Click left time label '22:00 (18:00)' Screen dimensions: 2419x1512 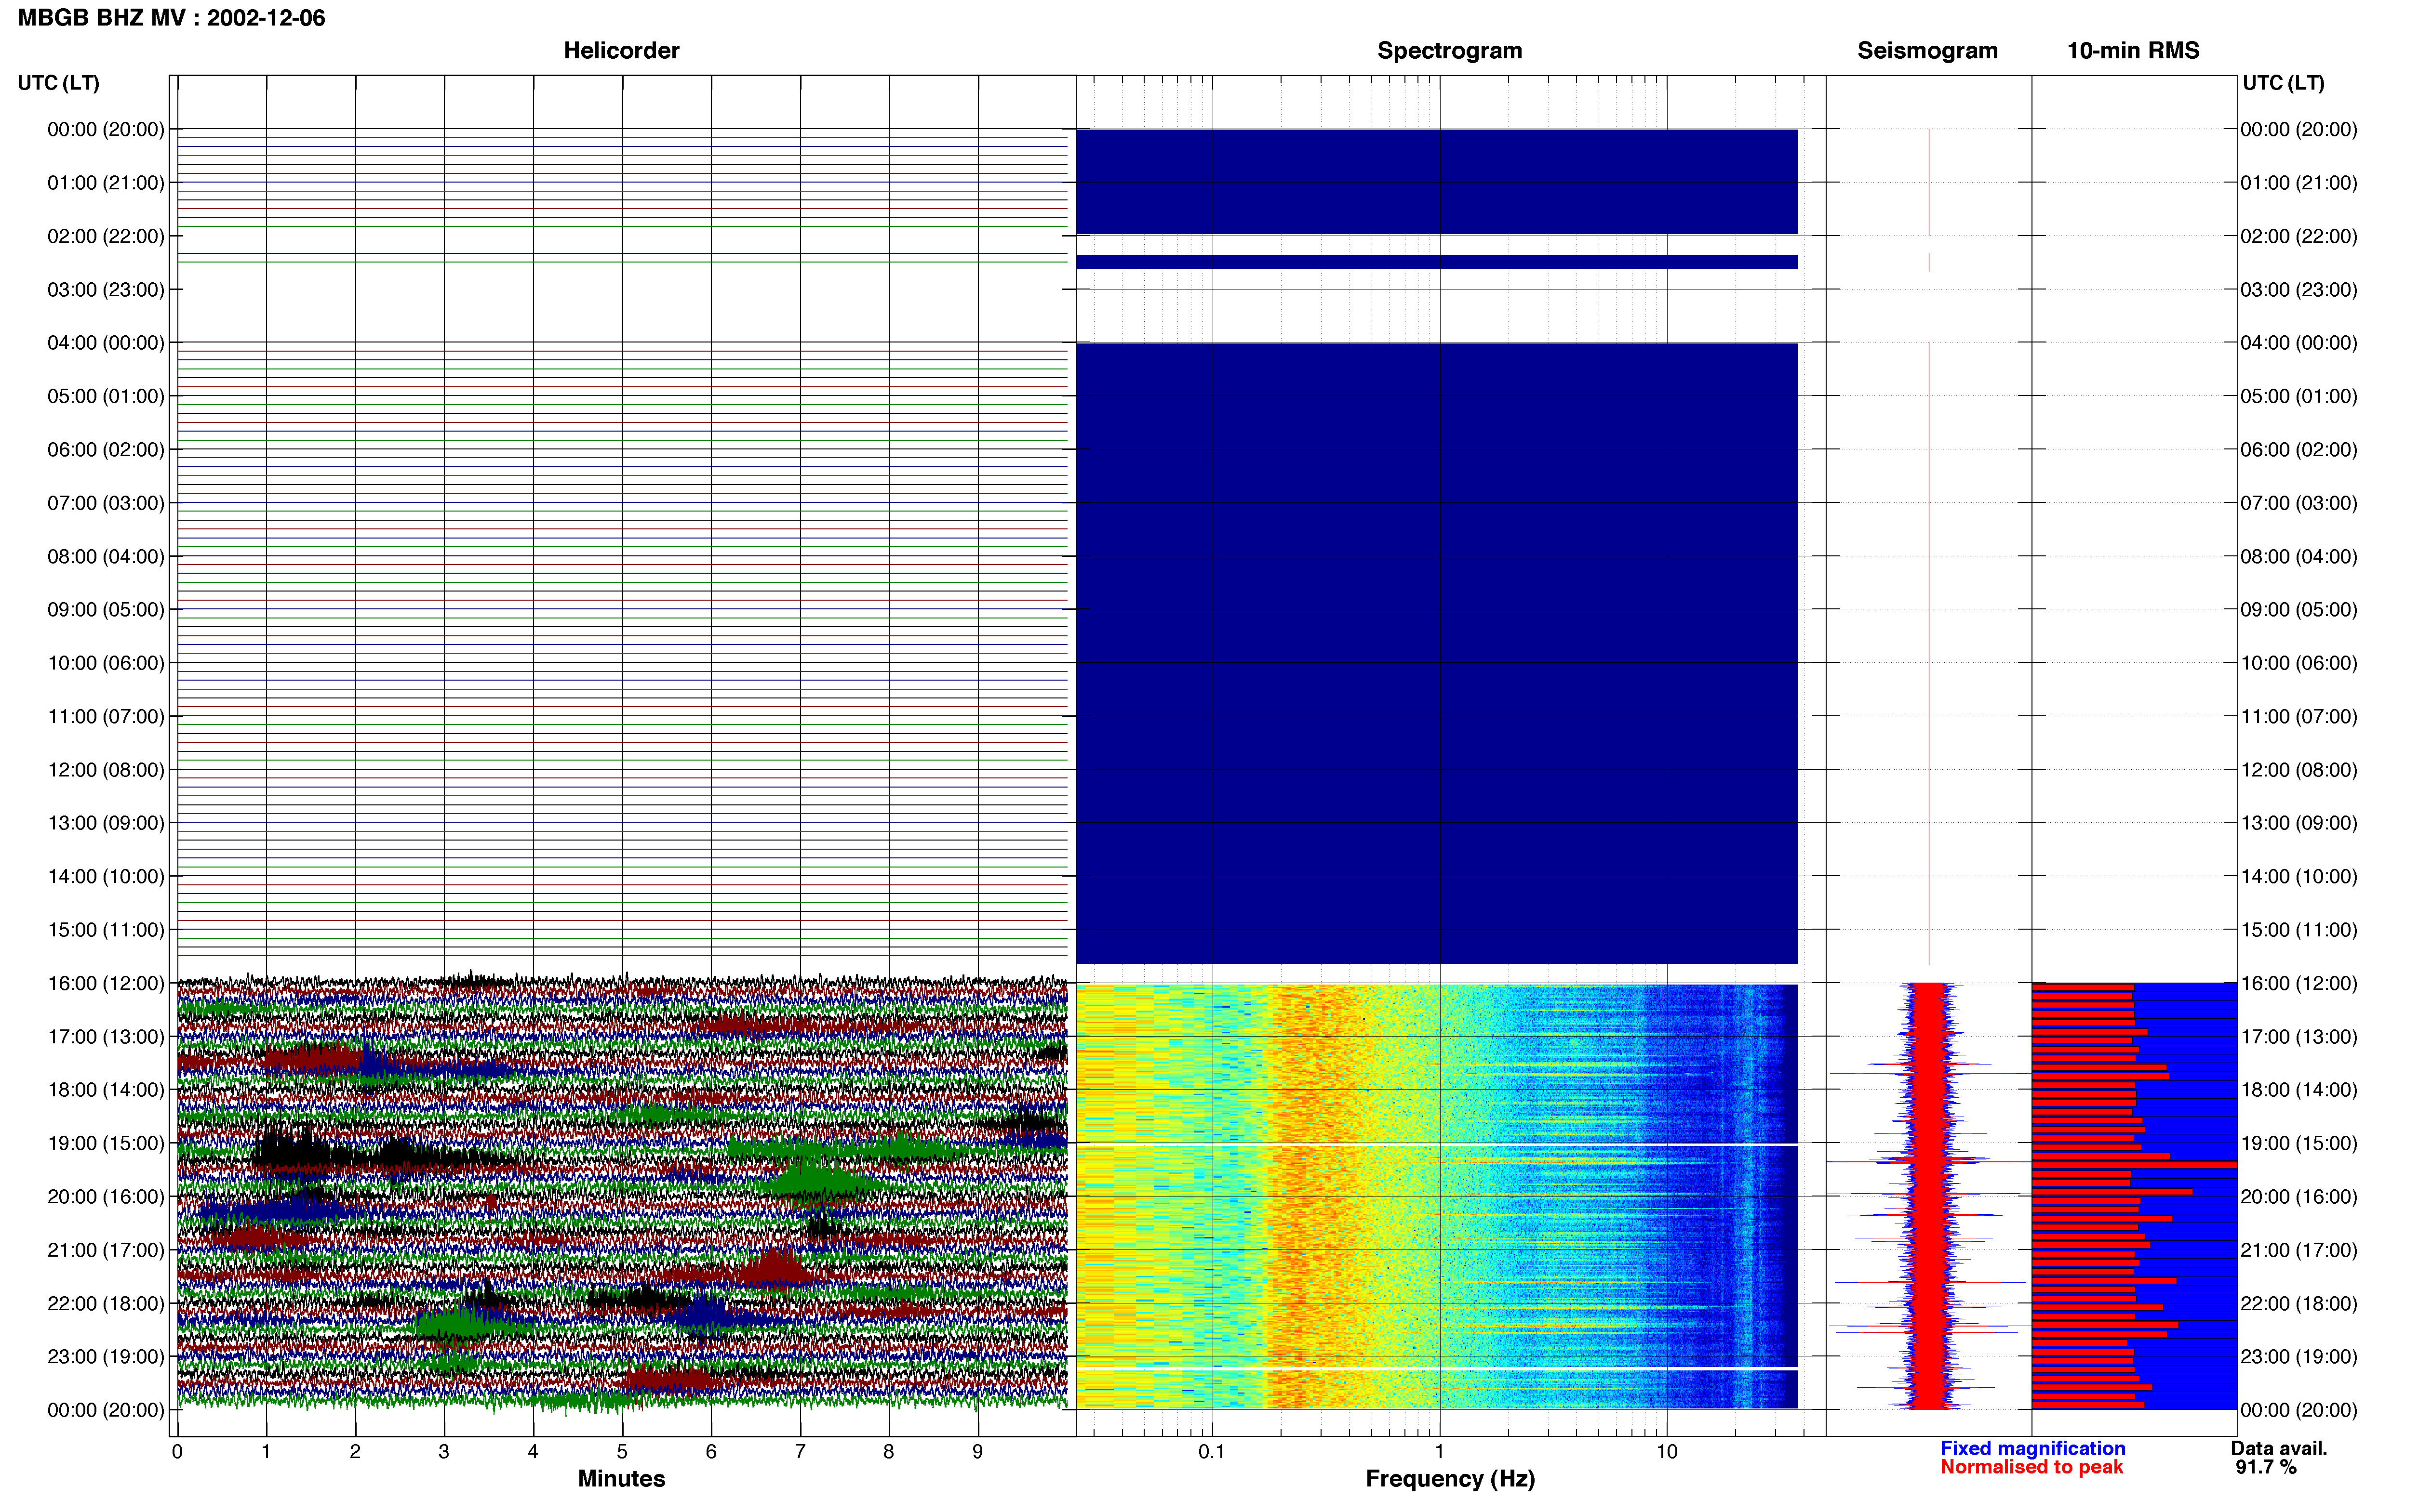[106, 1303]
